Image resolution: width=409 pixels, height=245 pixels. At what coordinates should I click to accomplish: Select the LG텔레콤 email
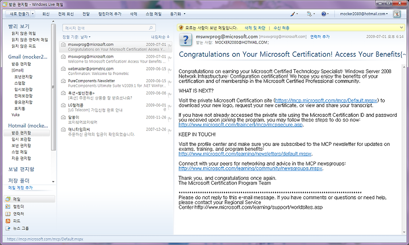pyautogui.click(x=115, y=107)
